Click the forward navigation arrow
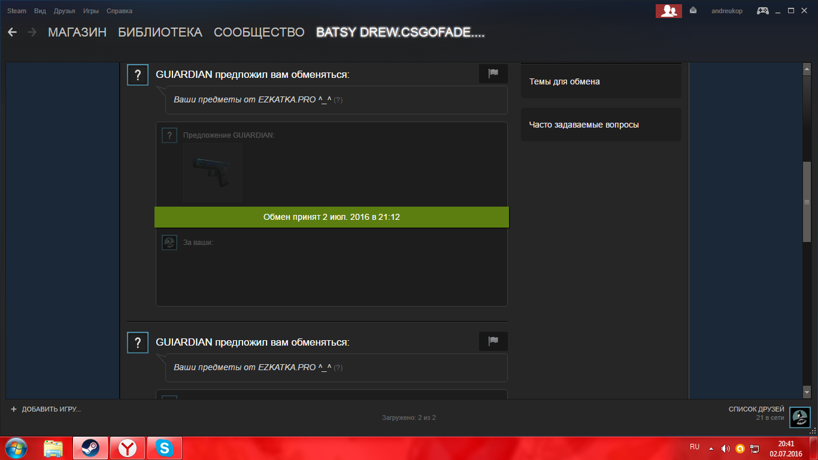818x460 pixels. (x=32, y=32)
